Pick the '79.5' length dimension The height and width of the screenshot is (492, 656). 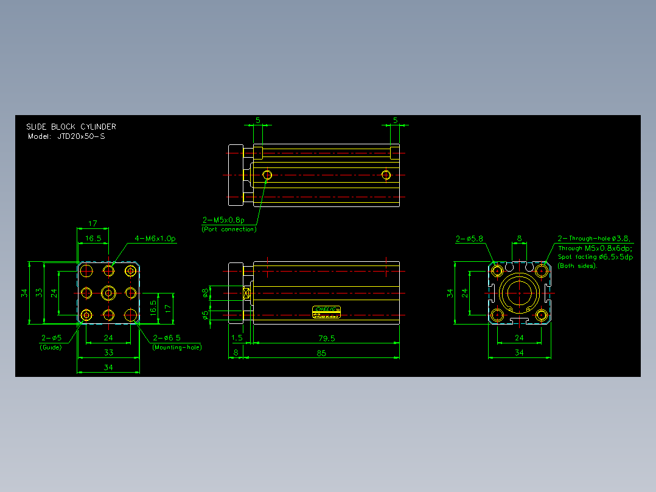click(x=326, y=339)
